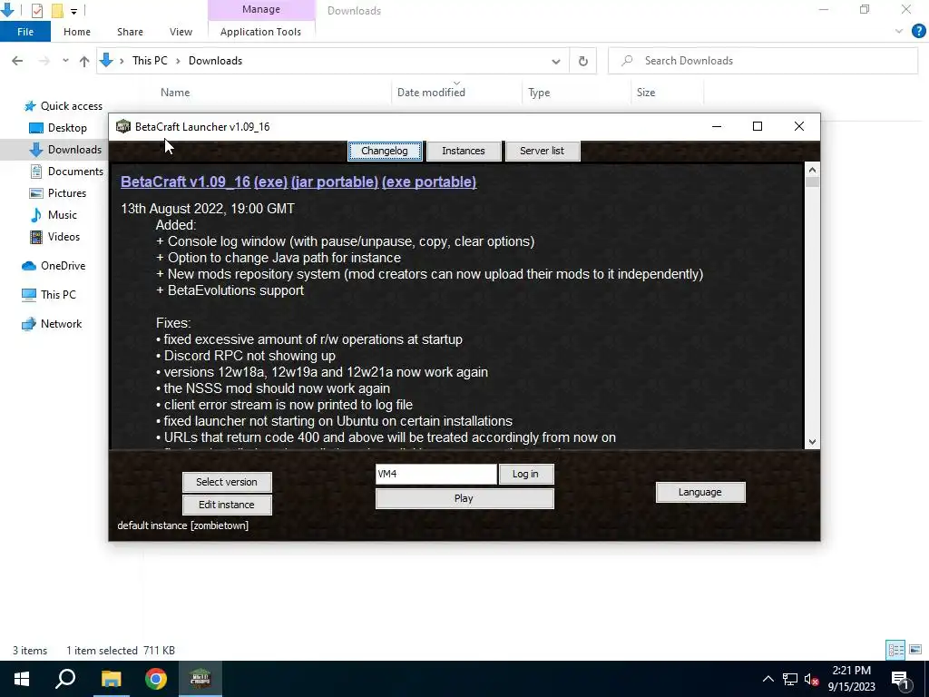Launch Google Chrome from taskbar

click(156, 679)
